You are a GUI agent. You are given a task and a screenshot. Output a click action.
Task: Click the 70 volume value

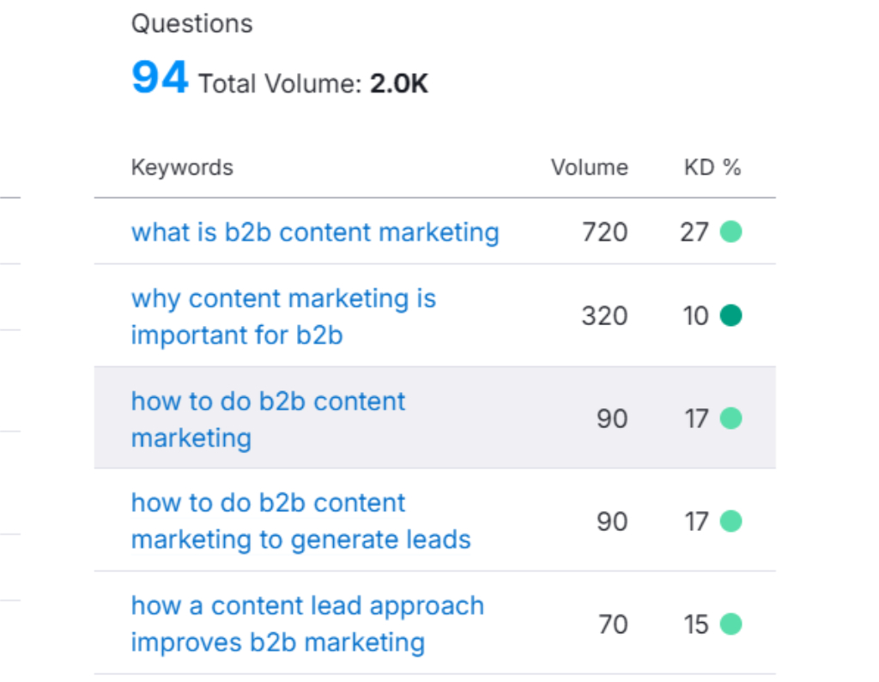point(613,624)
